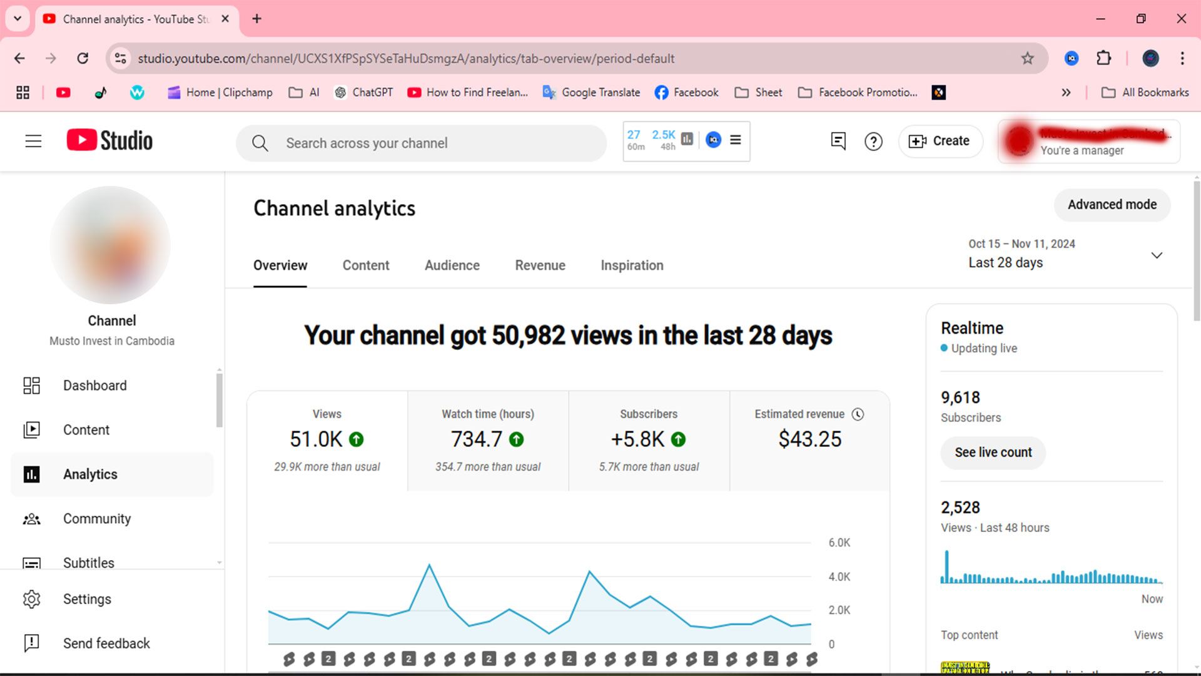1201x676 pixels.
Task: Switch to the Revenue tab
Action: tap(540, 265)
